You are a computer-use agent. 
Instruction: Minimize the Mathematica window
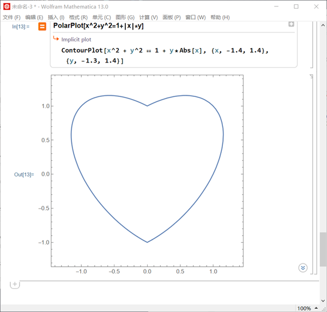(x=276, y=7)
